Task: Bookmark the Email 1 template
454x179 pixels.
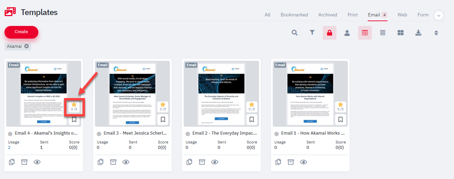Action: point(340,120)
